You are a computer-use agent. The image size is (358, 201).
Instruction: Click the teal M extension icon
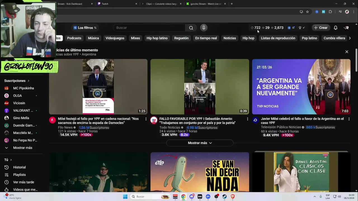point(324,12)
